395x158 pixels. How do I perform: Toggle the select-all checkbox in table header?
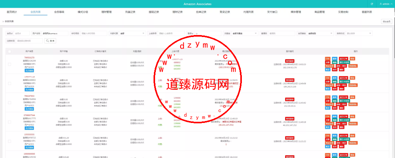(10, 51)
